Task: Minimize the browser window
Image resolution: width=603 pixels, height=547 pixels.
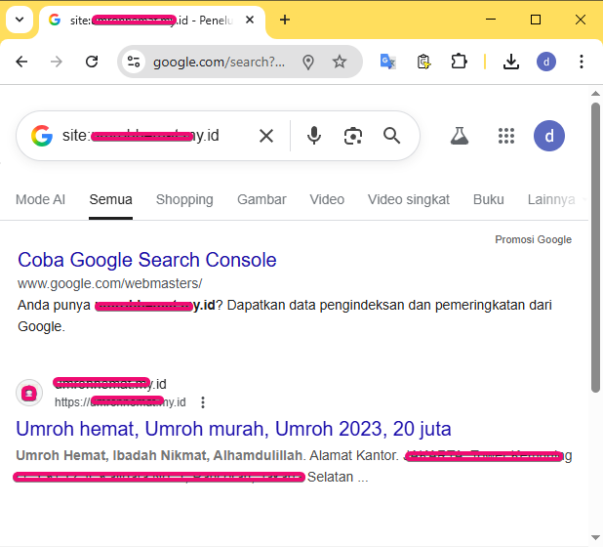Action: coord(491,20)
